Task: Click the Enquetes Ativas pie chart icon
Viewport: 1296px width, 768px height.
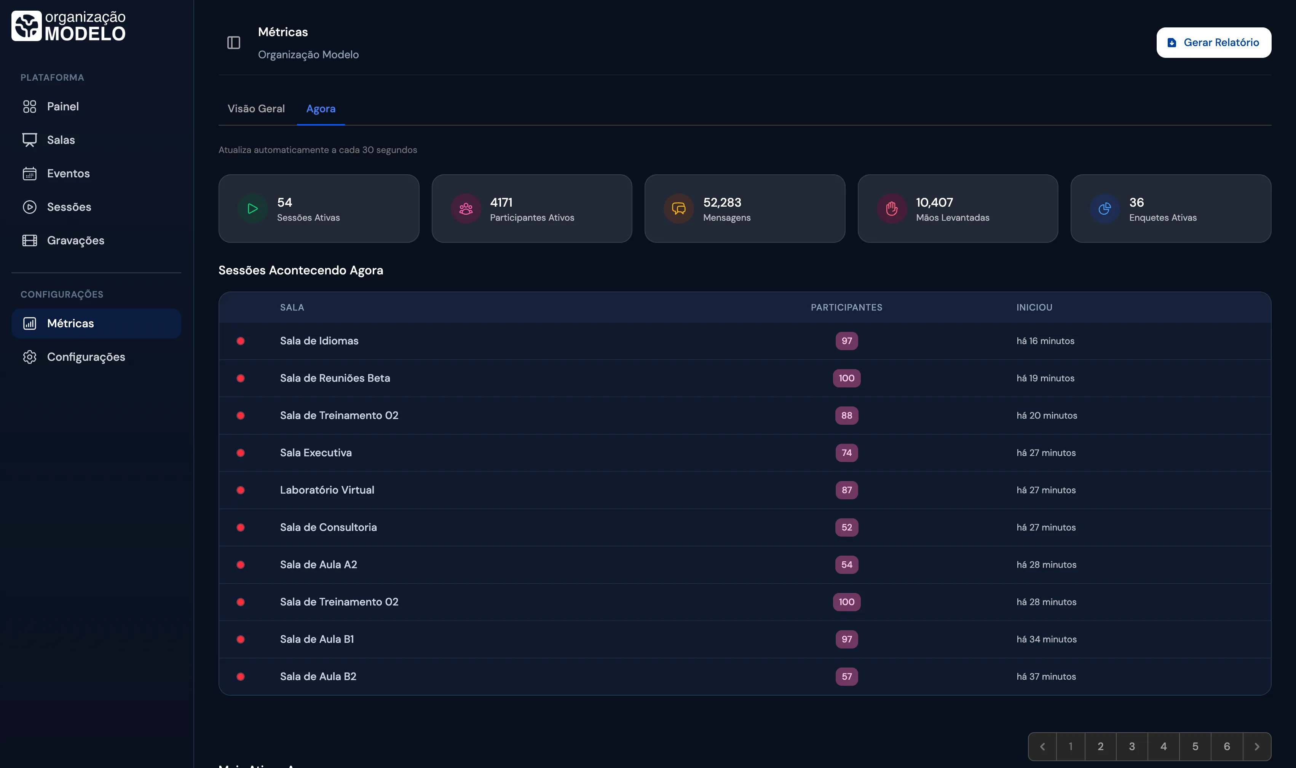Action: pyautogui.click(x=1104, y=209)
